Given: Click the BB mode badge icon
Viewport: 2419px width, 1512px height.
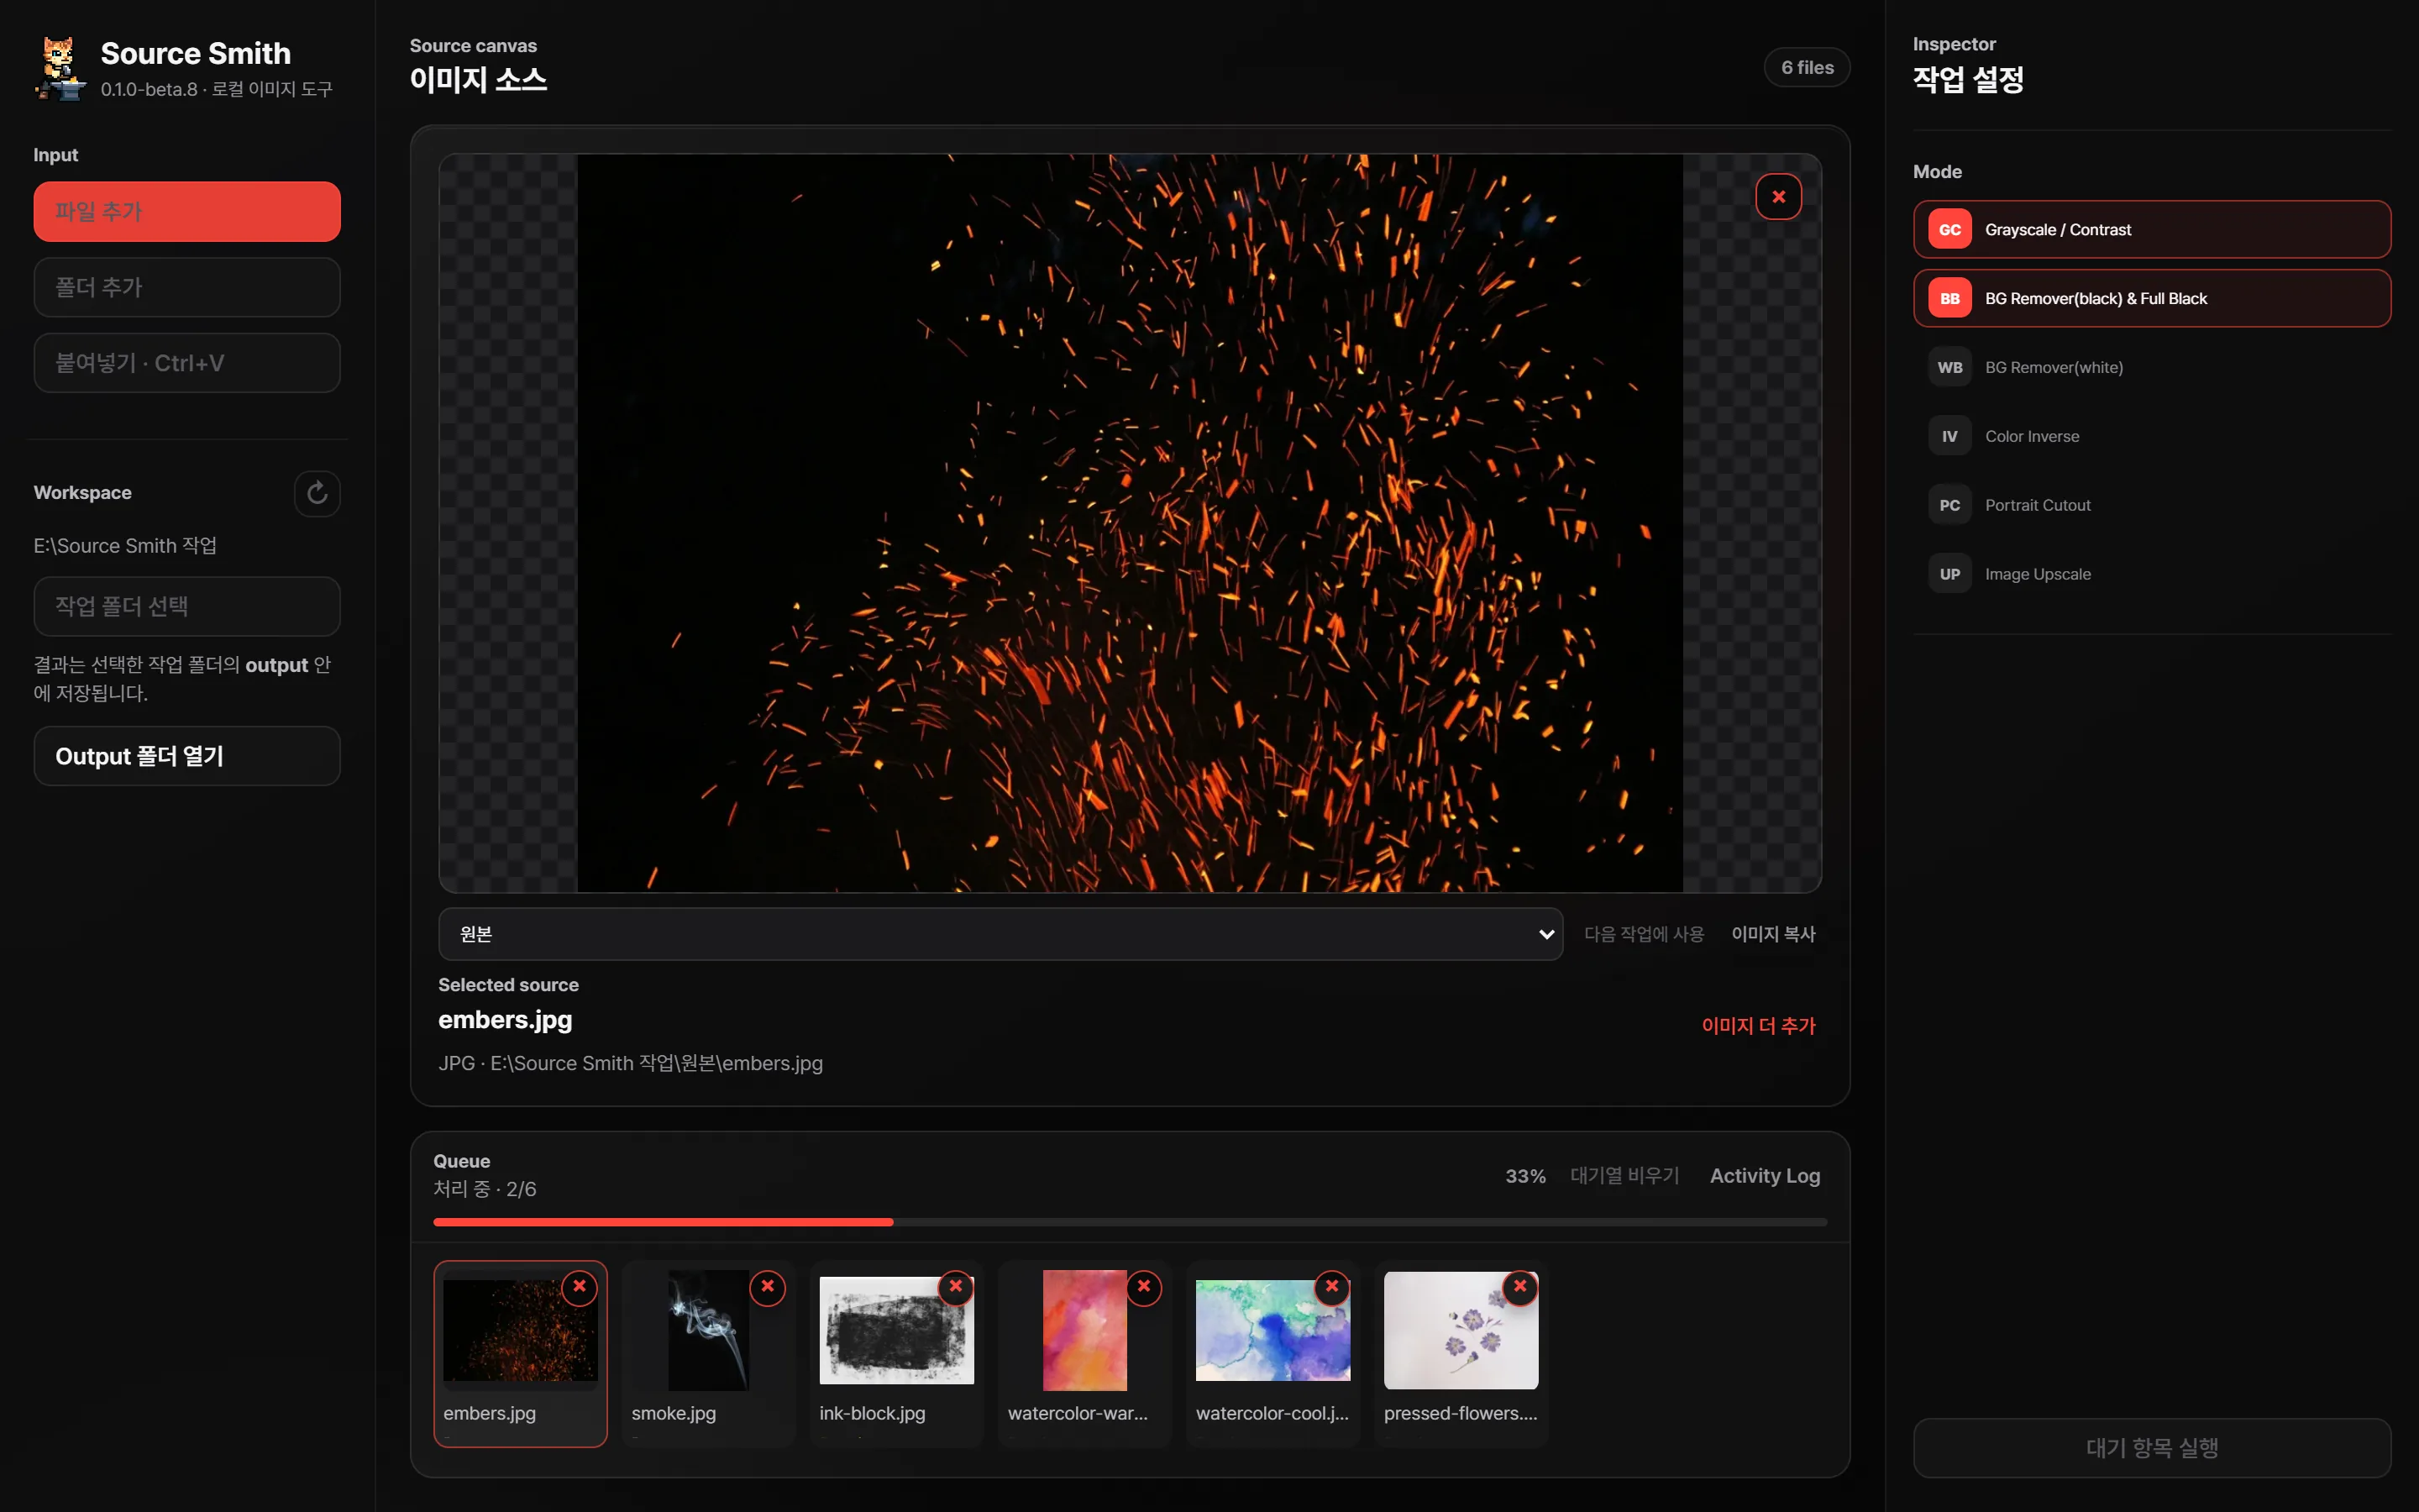Looking at the screenshot, I should coord(1949,299).
